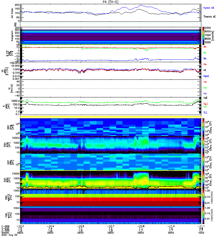Click the FBK edc12 [Hz] axis label
This screenshot has height=239, width=224.
8,197
